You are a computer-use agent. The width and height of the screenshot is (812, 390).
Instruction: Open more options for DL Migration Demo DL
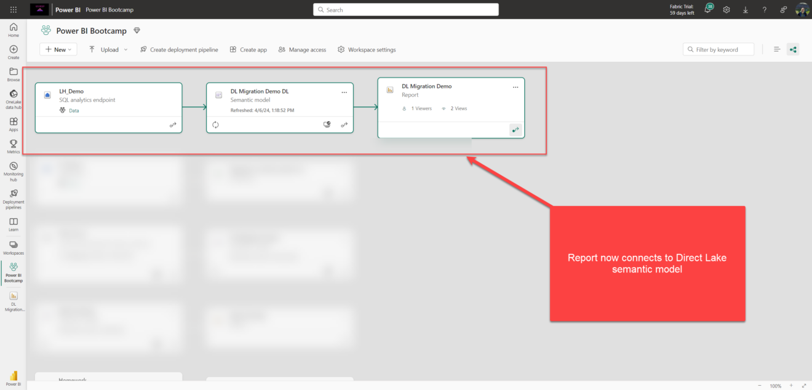tap(344, 92)
